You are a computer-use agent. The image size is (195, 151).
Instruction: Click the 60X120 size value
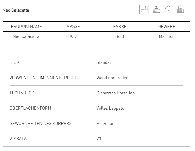[73, 36]
